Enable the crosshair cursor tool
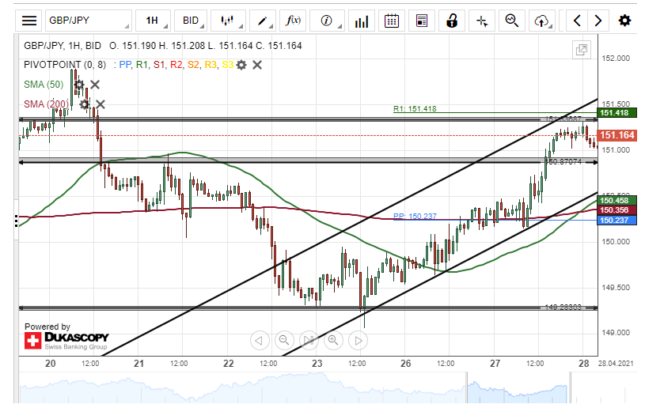 point(482,21)
